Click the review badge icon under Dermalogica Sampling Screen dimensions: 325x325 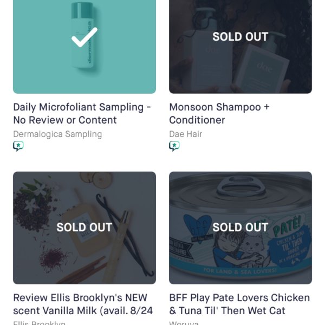pos(18,146)
